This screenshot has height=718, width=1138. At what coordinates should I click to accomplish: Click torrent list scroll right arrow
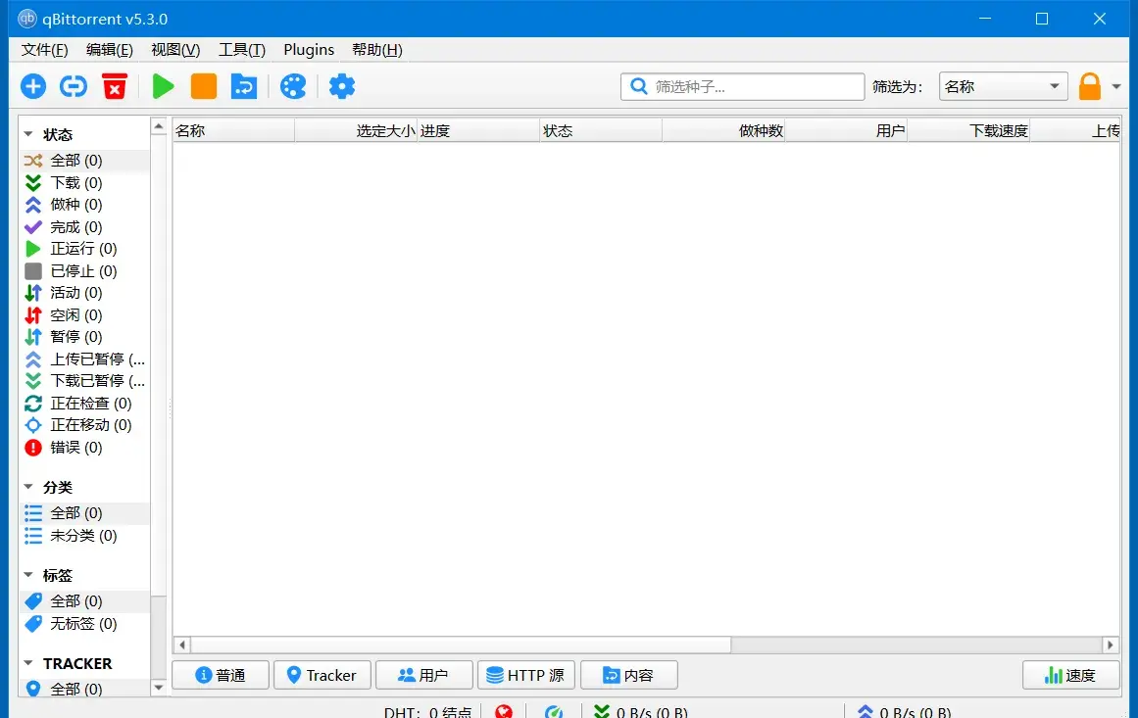(x=1111, y=645)
